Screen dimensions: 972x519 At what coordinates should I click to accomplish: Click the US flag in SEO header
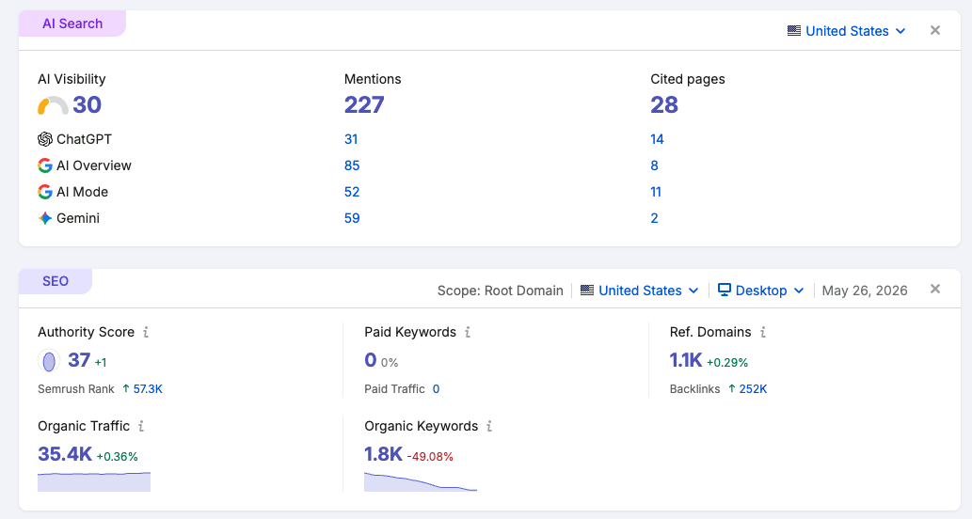pos(587,291)
